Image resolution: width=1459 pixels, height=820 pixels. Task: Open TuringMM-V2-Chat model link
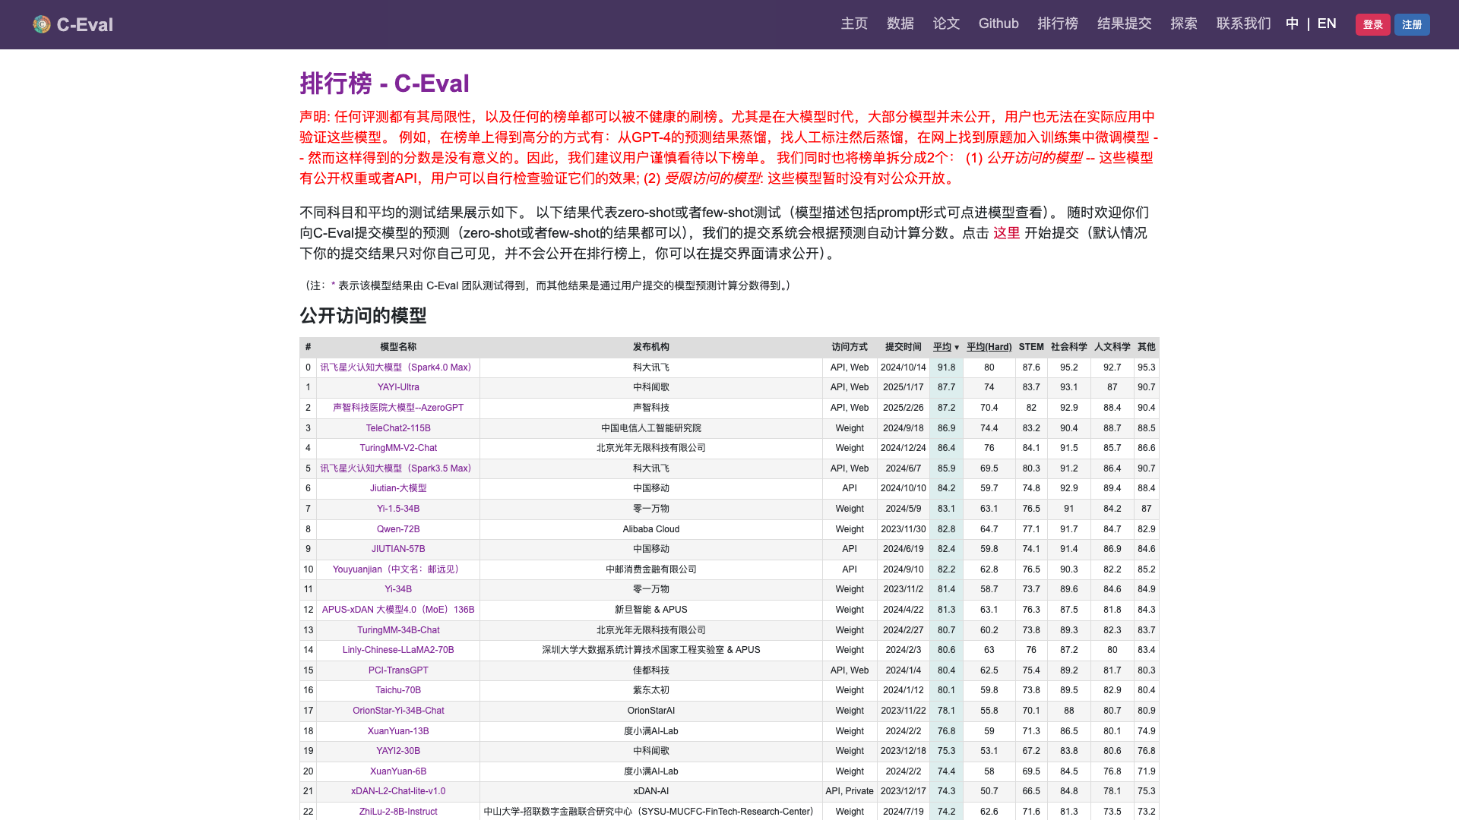[x=398, y=448]
